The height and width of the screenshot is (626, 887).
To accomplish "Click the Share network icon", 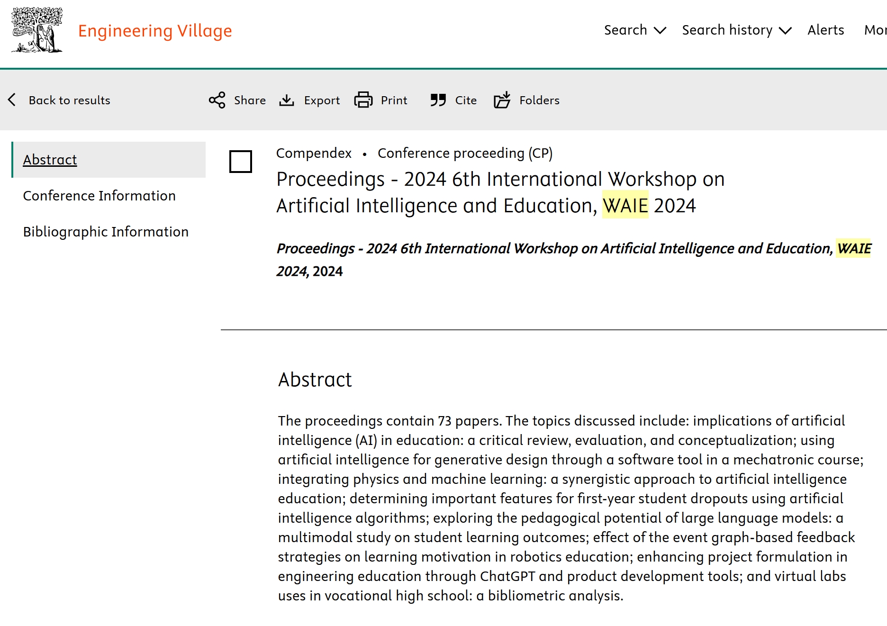I will 217,100.
